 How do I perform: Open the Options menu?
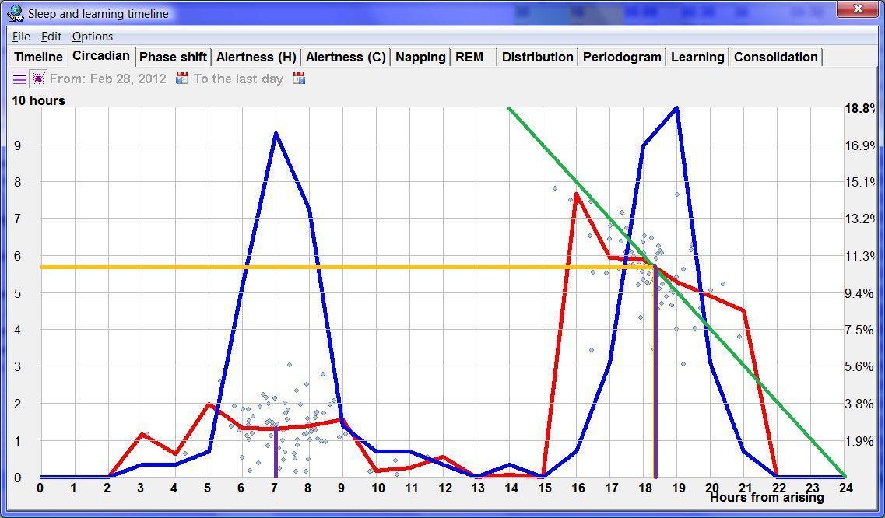(x=92, y=37)
